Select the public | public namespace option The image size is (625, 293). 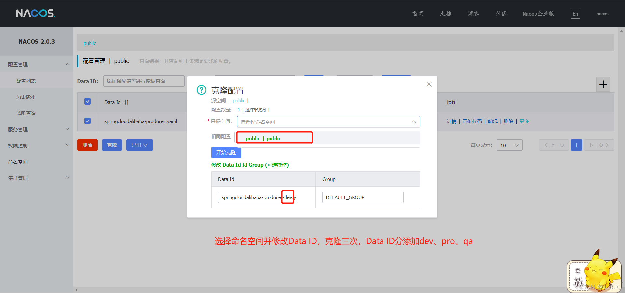(x=328, y=138)
